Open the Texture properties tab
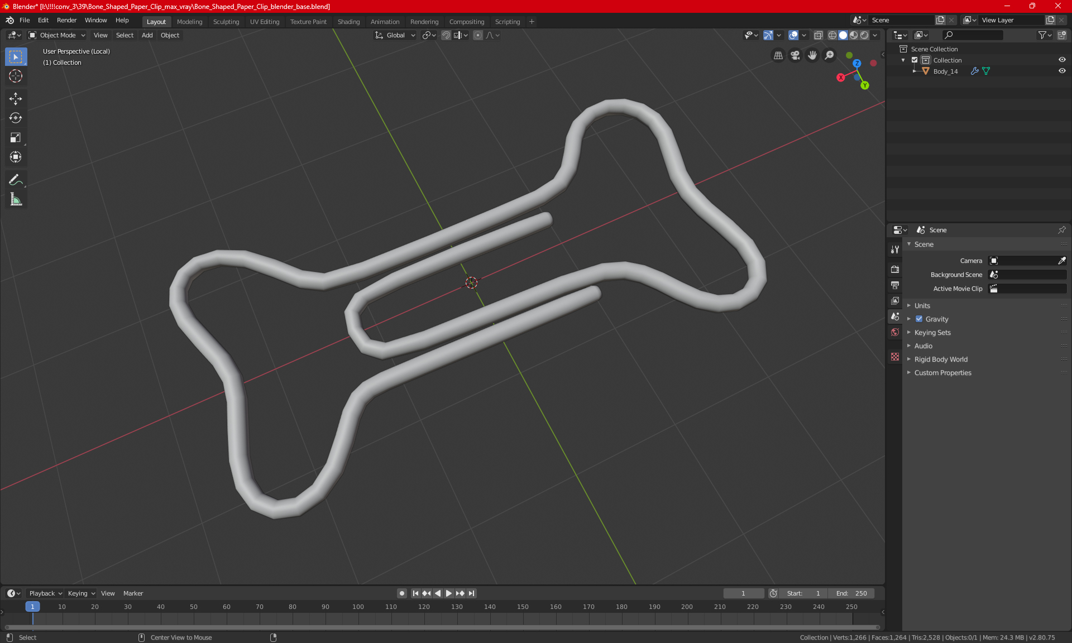The image size is (1072, 643). pyautogui.click(x=895, y=357)
